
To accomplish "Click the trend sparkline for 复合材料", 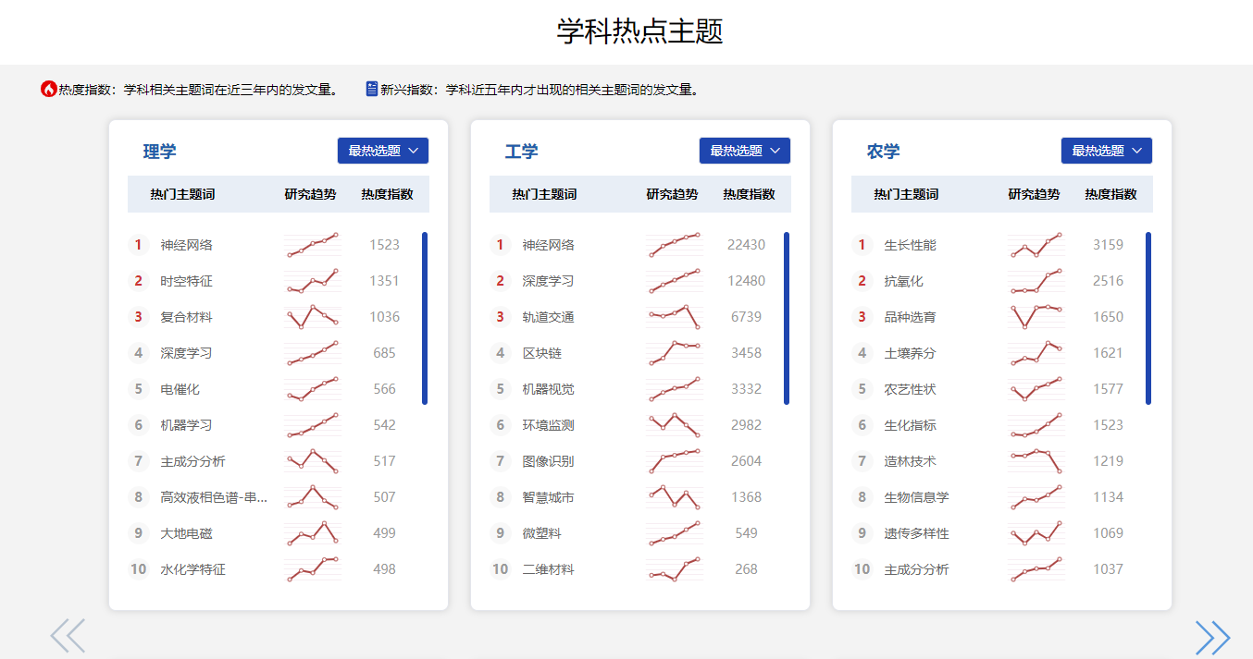I will [x=312, y=317].
